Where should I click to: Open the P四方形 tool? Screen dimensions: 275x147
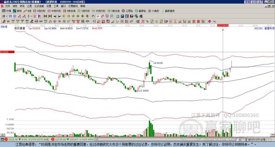coord(39,11)
